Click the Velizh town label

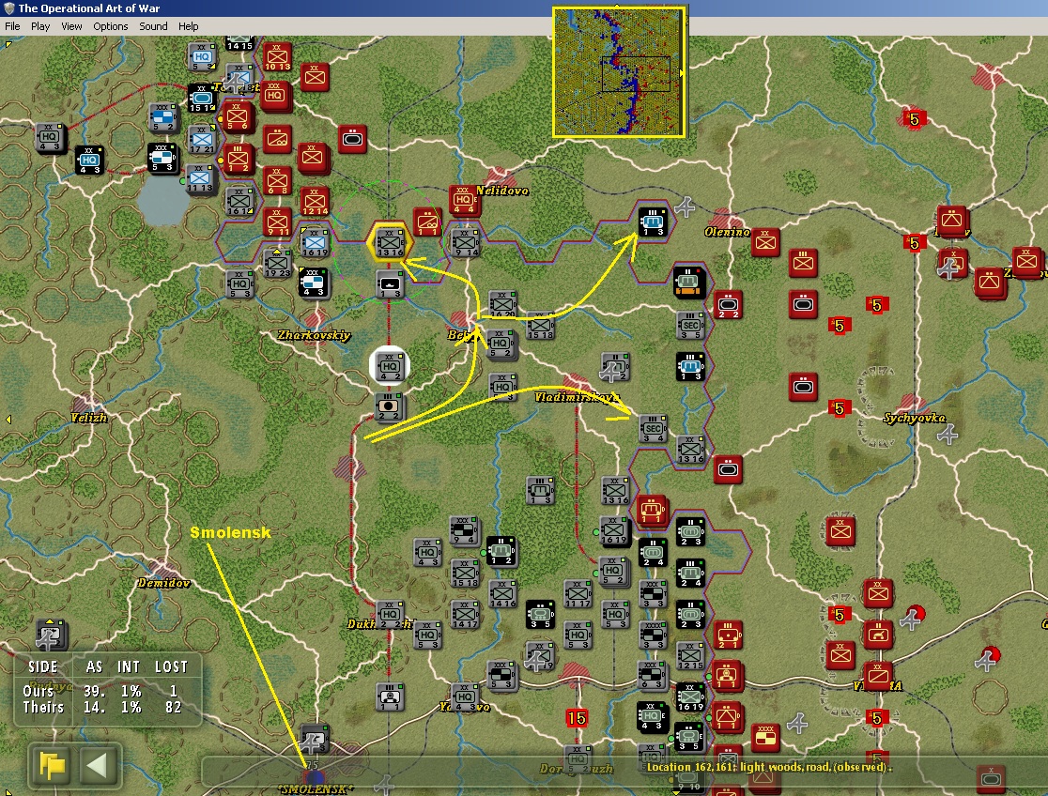pos(89,418)
